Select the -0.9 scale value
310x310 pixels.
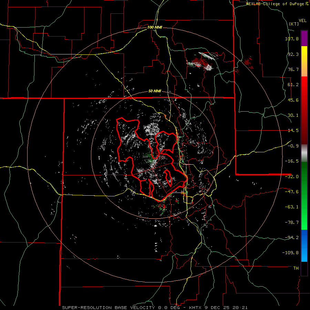pos(293,146)
